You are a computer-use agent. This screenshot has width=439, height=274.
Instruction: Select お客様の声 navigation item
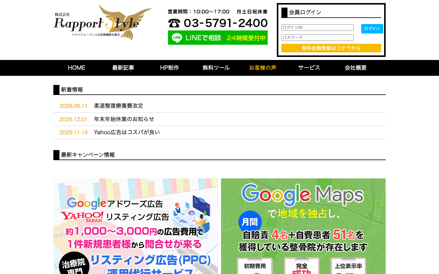tap(262, 68)
